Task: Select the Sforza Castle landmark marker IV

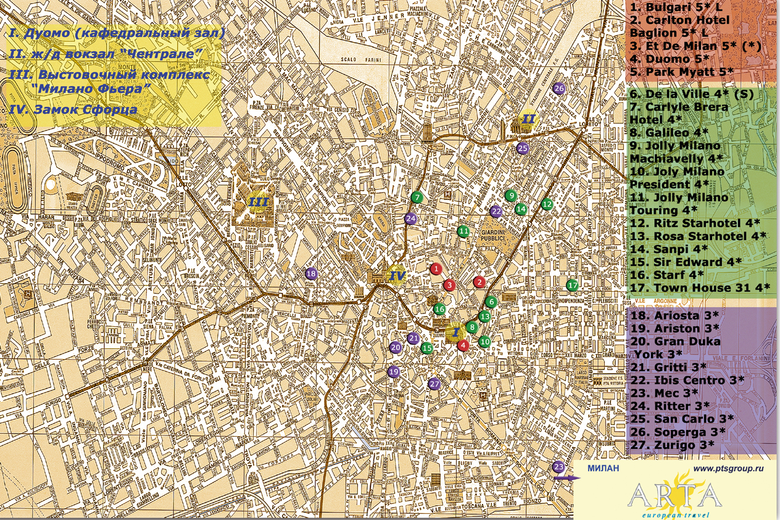Action: (x=396, y=276)
